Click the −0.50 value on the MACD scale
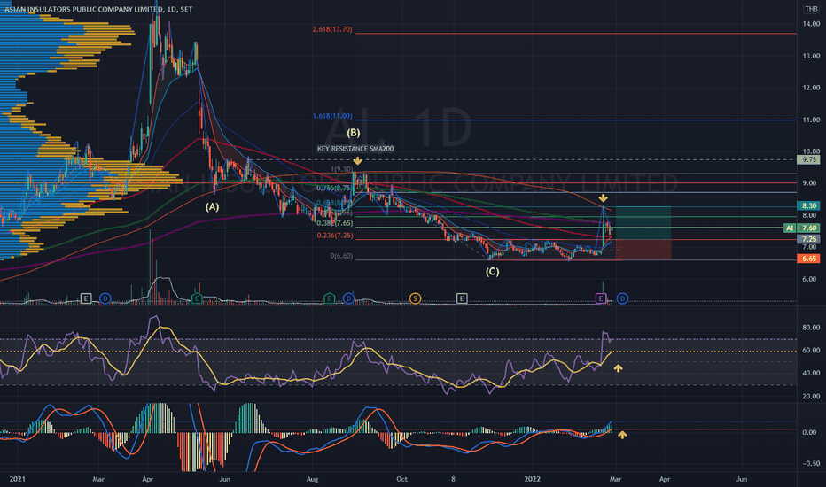826x487 pixels. coord(810,463)
